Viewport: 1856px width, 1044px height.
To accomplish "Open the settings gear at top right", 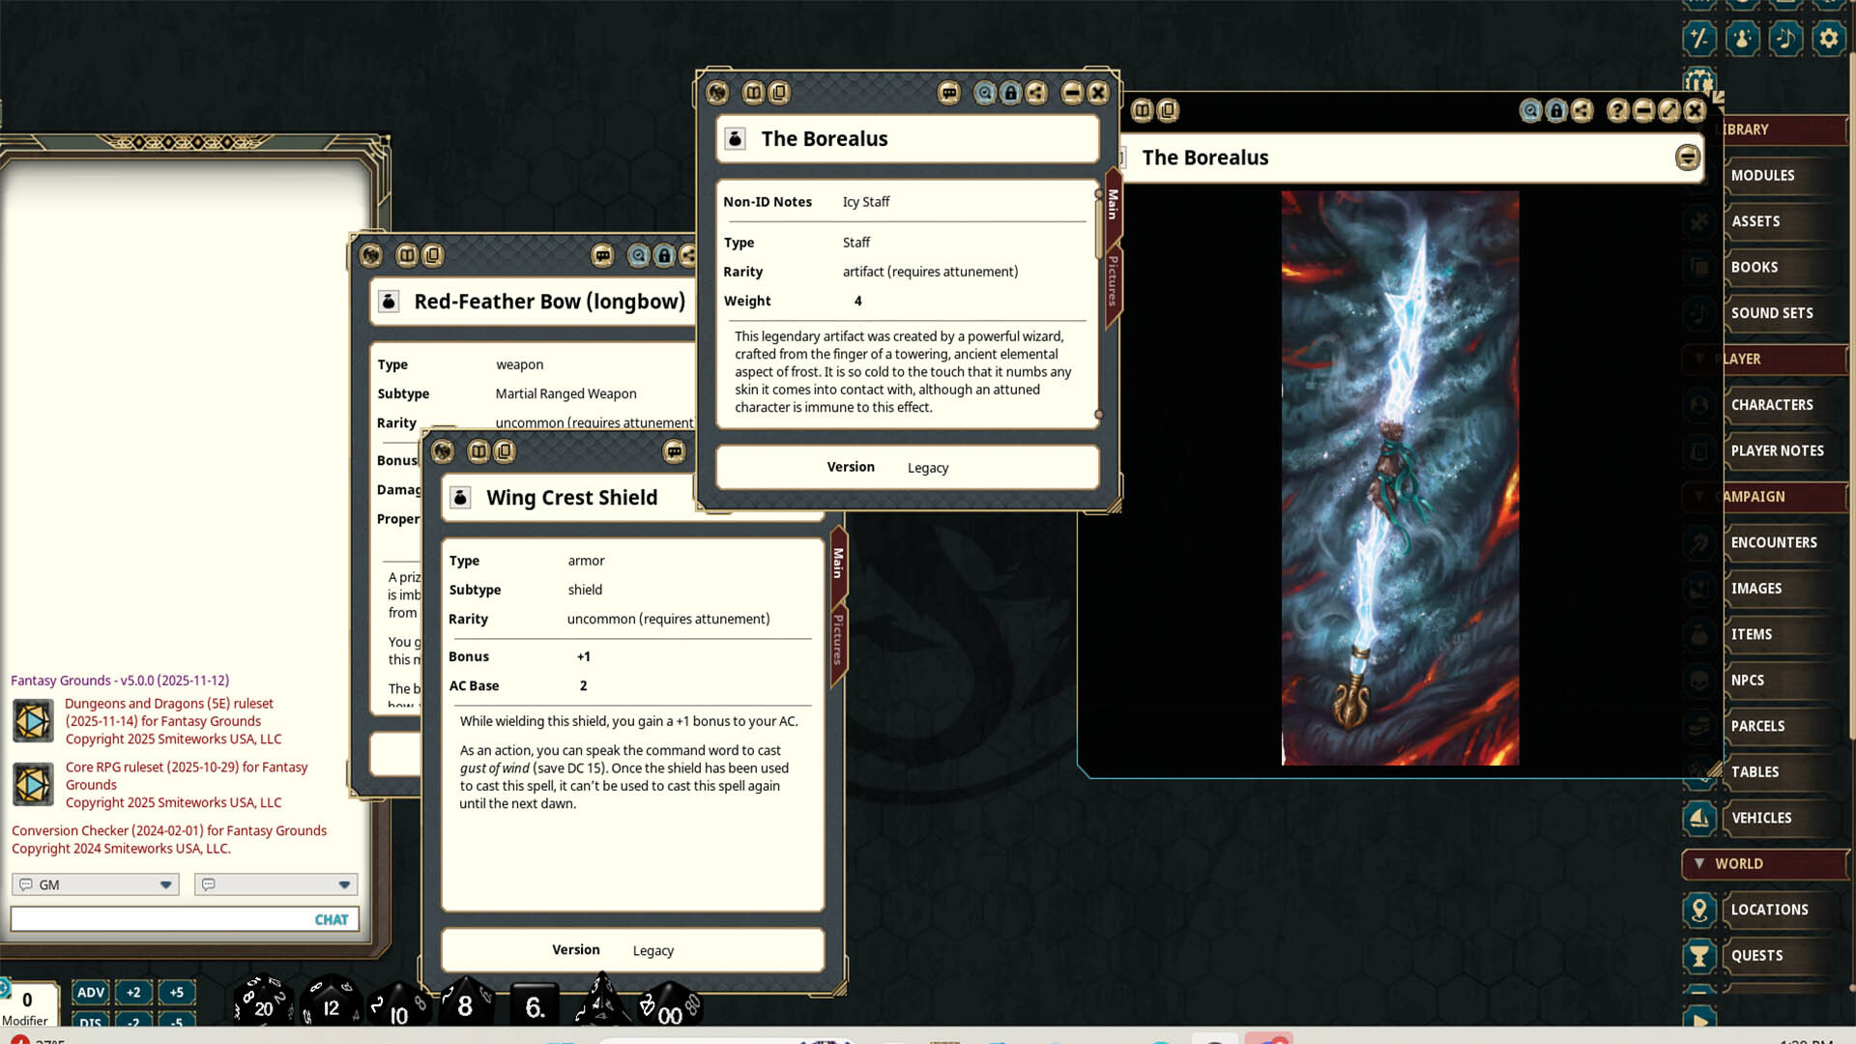I will pyautogui.click(x=1828, y=39).
